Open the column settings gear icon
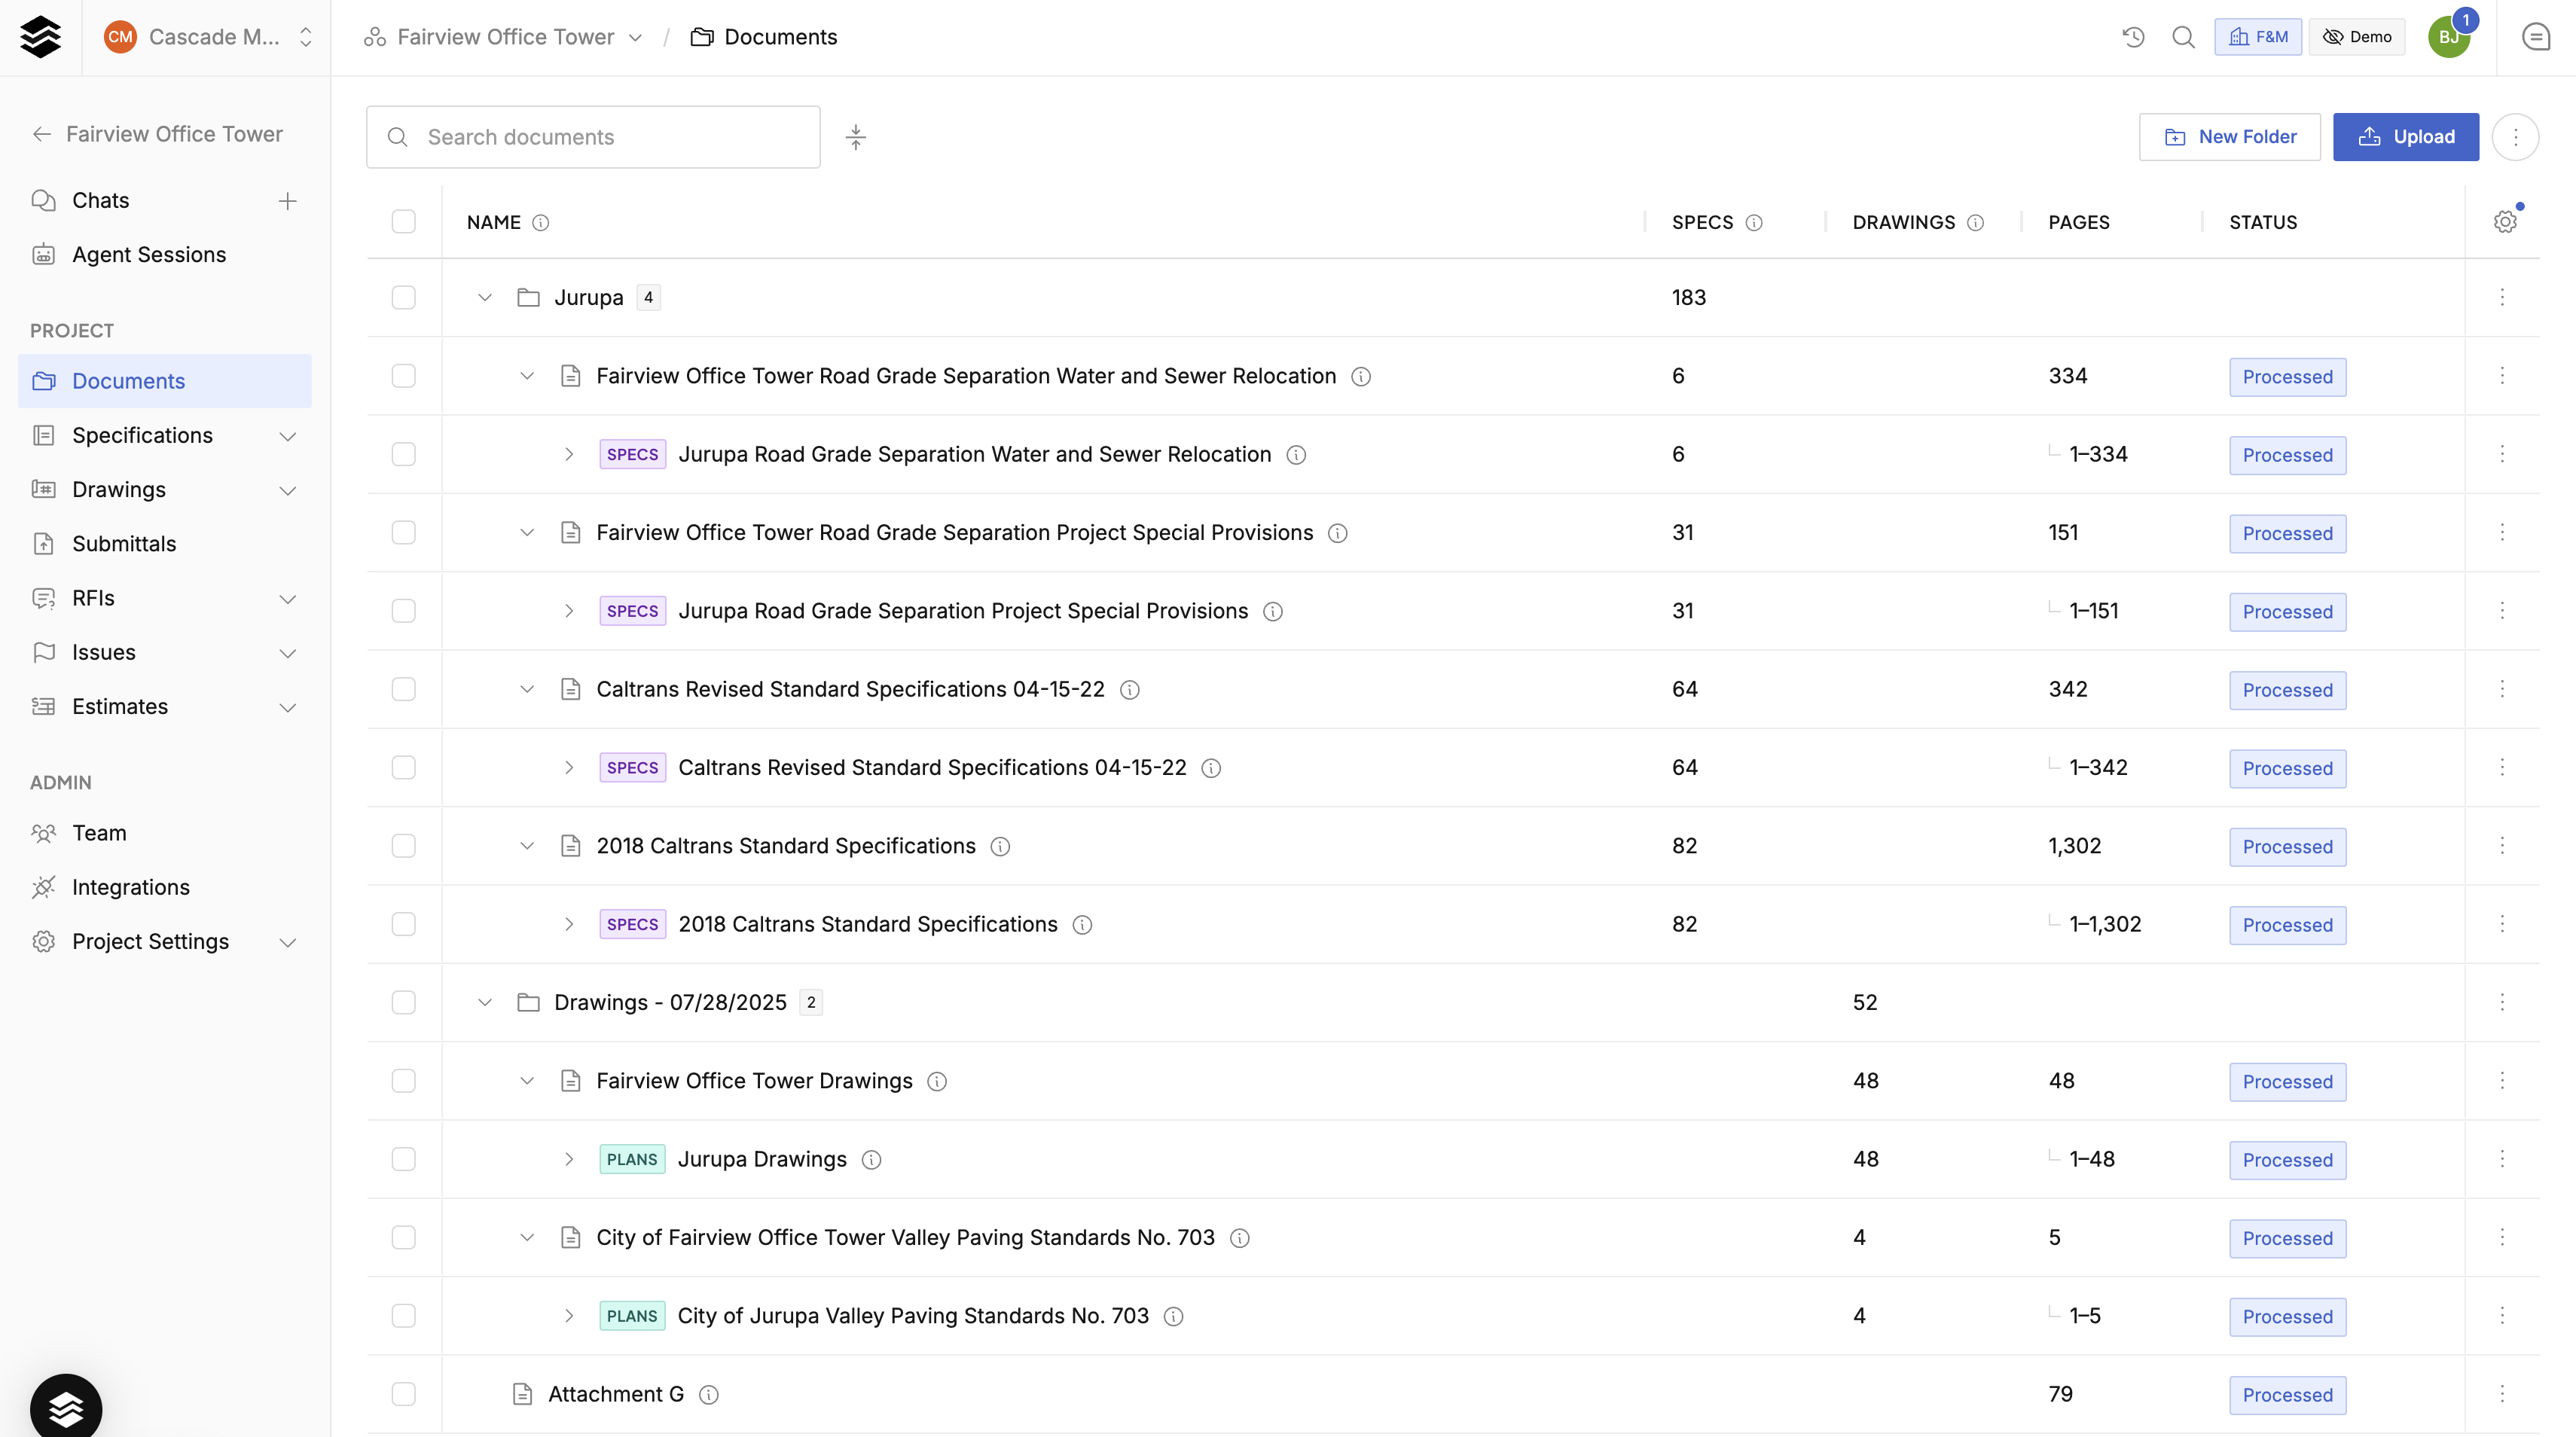 click(x=2505, y=222)
